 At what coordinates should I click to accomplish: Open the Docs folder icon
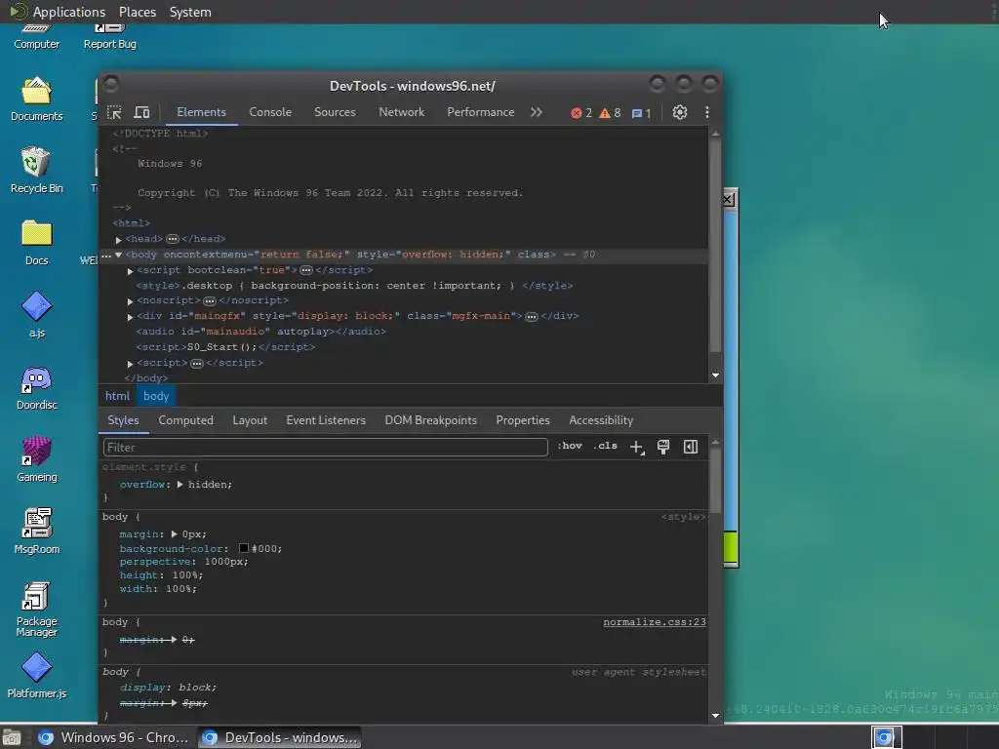tap(36, 243)
